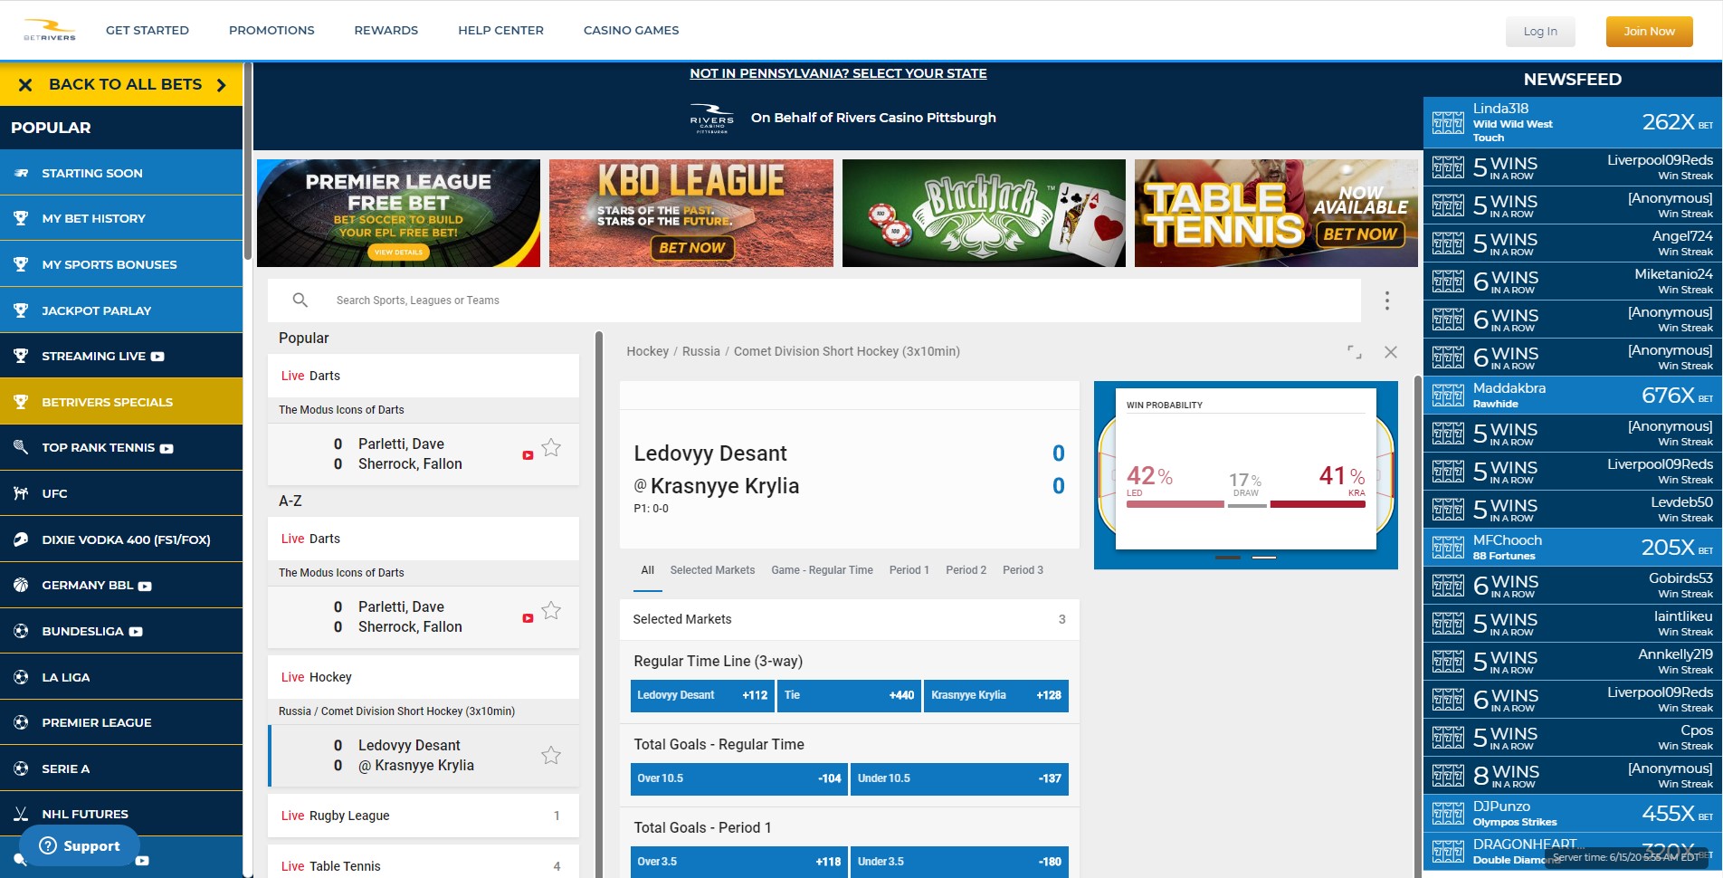This screenshot has height=878, width=1723.
Task: Bet Ledovyy Desant +112
Action: [x=702, y=695]
